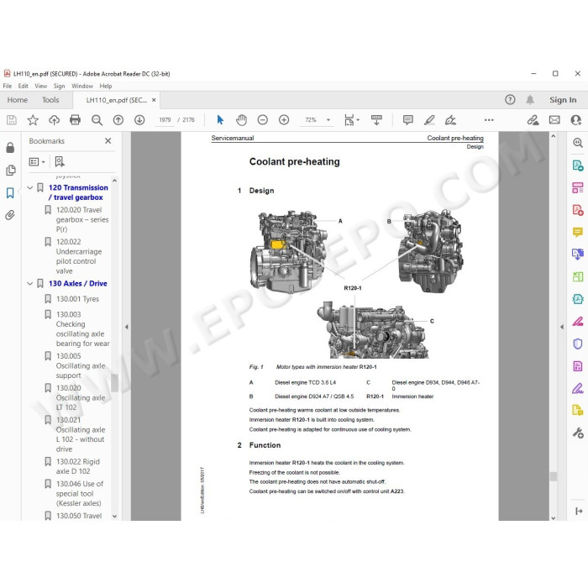The height and width of the screenshot is (588, 588).
Task: Open bookmark 130.046 Use of special tool
Action: 79,494
